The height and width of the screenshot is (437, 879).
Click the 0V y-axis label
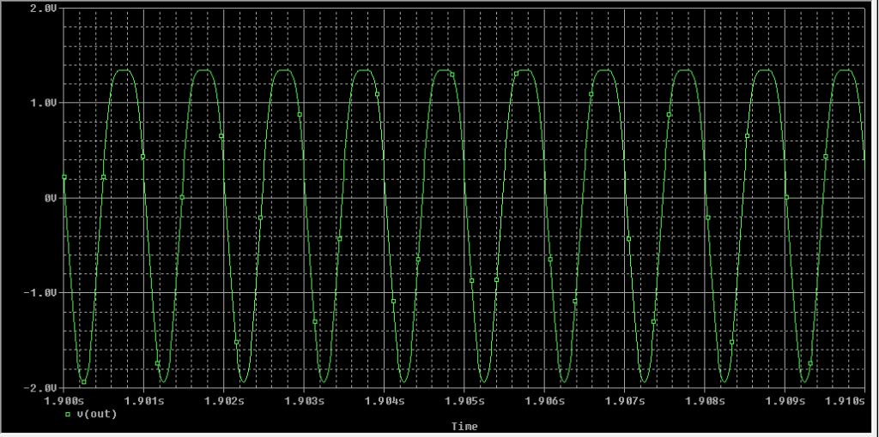(50, 198)
